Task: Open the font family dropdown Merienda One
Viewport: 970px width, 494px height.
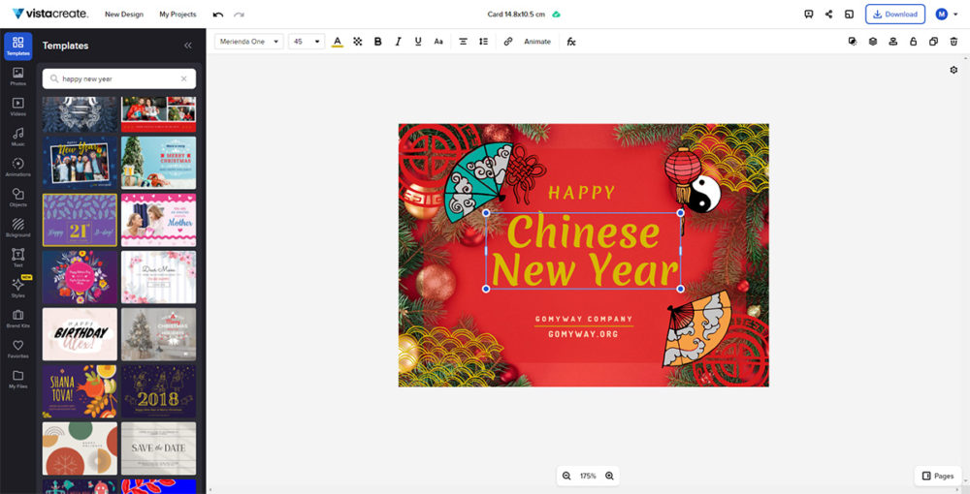Action: pos(249,42)
